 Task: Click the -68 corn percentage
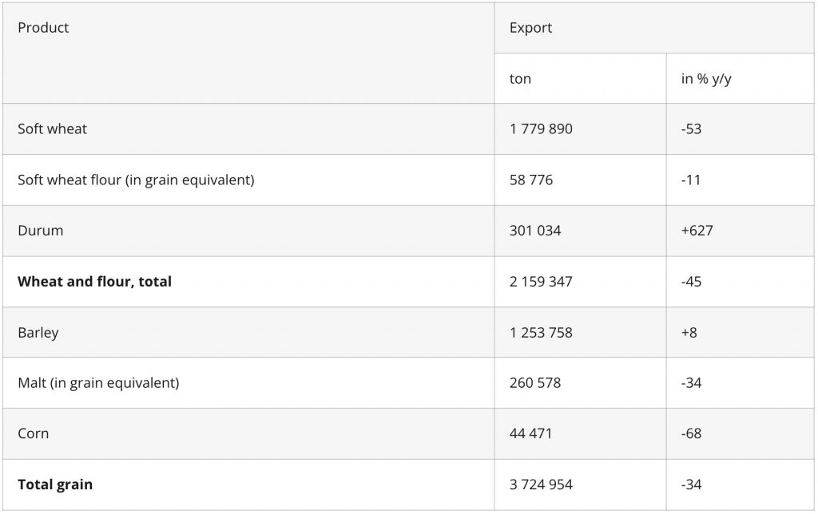[x=691, y=433]
